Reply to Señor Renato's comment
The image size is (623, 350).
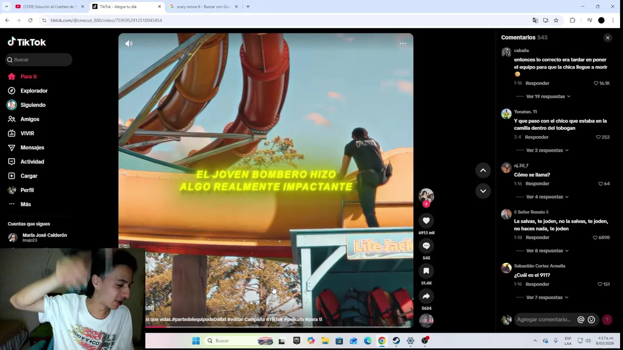tap(537, 238)
